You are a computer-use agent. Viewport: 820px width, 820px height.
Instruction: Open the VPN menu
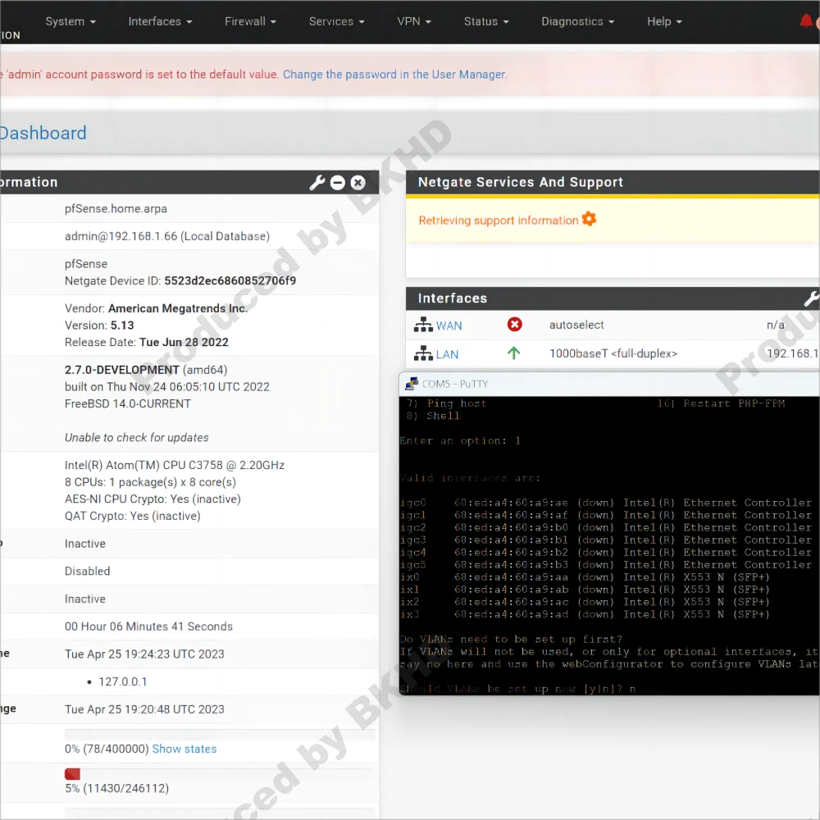tap(413, 21)
